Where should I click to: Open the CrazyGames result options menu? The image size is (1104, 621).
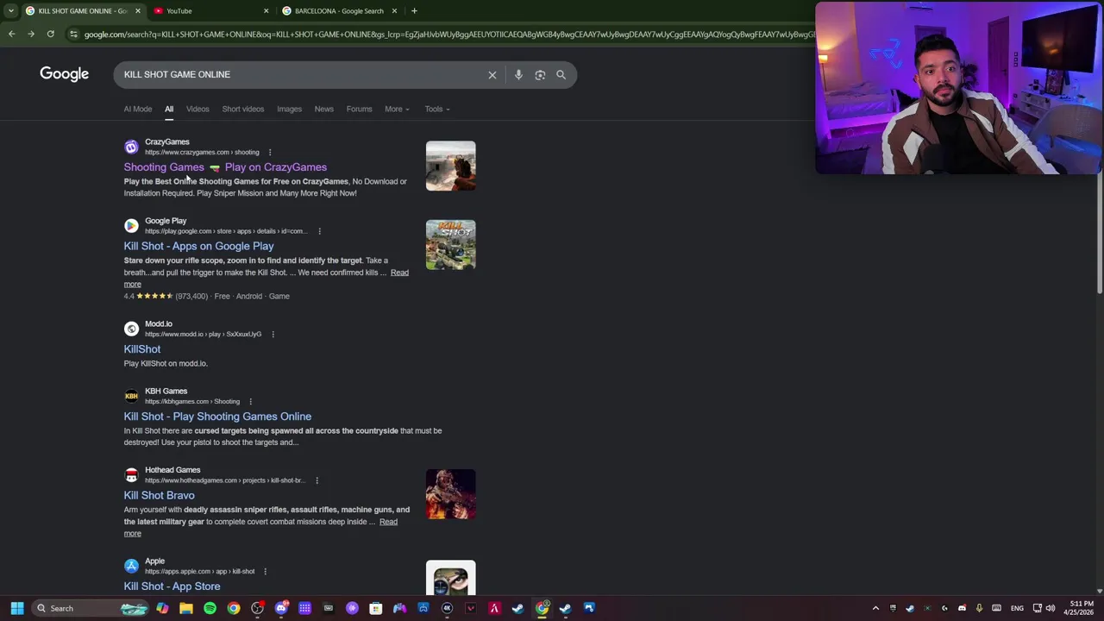pos(269,153)
